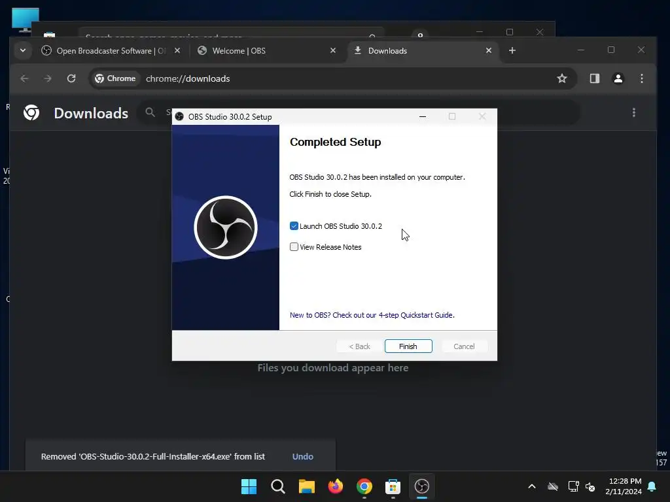Click the network display tray icon
Screen dimensions: 670x502
pyautogui.click(x=573, y=486)
